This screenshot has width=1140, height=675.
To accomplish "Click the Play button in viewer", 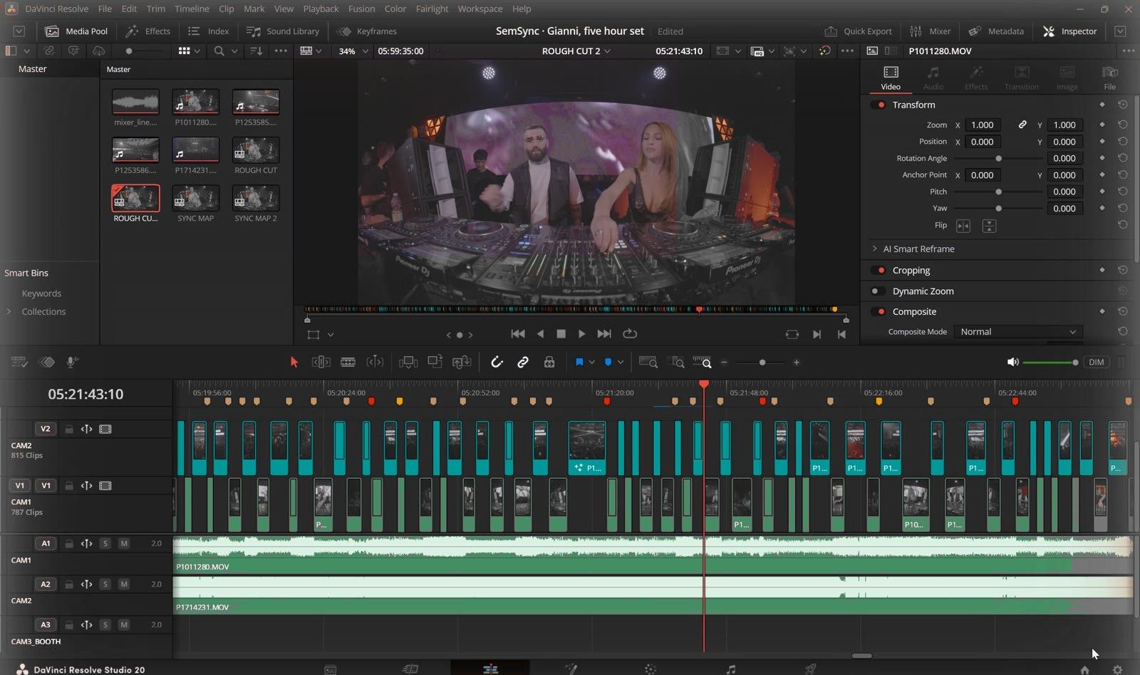I will (x=581, y=334).
